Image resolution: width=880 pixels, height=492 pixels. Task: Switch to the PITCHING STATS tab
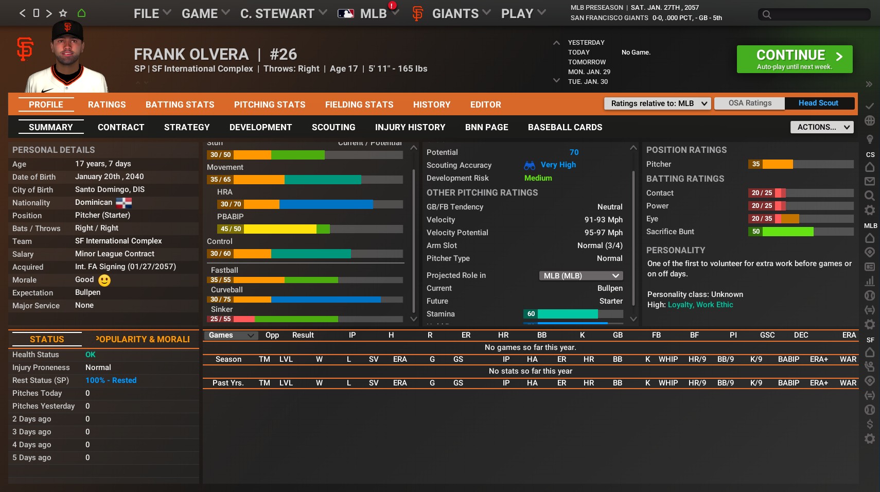[270, 104]
